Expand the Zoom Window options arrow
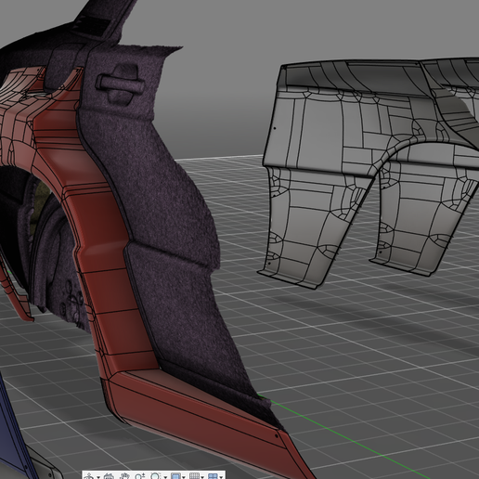 (x=165, y=477)
